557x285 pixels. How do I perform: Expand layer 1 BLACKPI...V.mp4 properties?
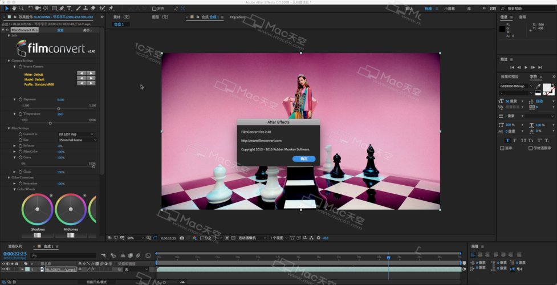pos(23,270)
